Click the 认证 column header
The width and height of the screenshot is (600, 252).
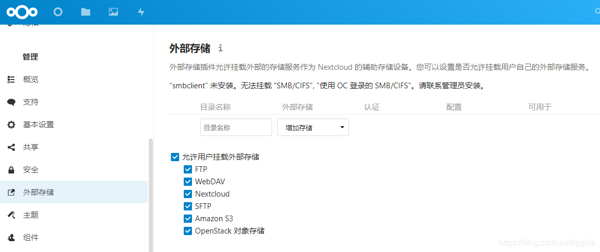coord(372,107)
